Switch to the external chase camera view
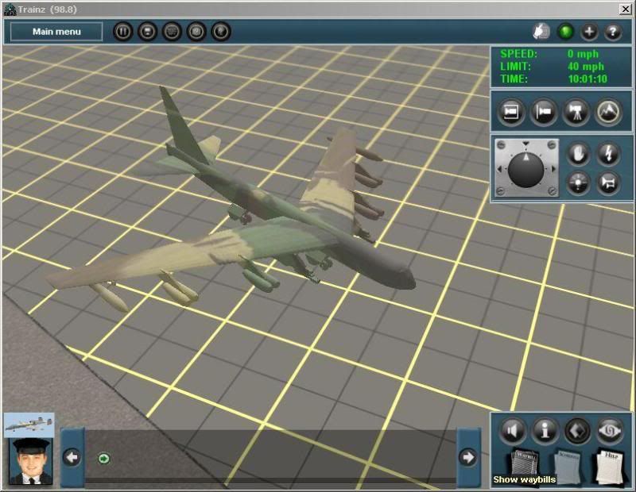The width and height of the screenshot is (636, 492). (543, 112)
